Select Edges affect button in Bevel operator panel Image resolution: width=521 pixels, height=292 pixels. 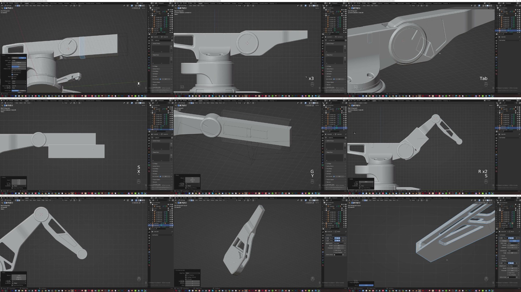23,58
